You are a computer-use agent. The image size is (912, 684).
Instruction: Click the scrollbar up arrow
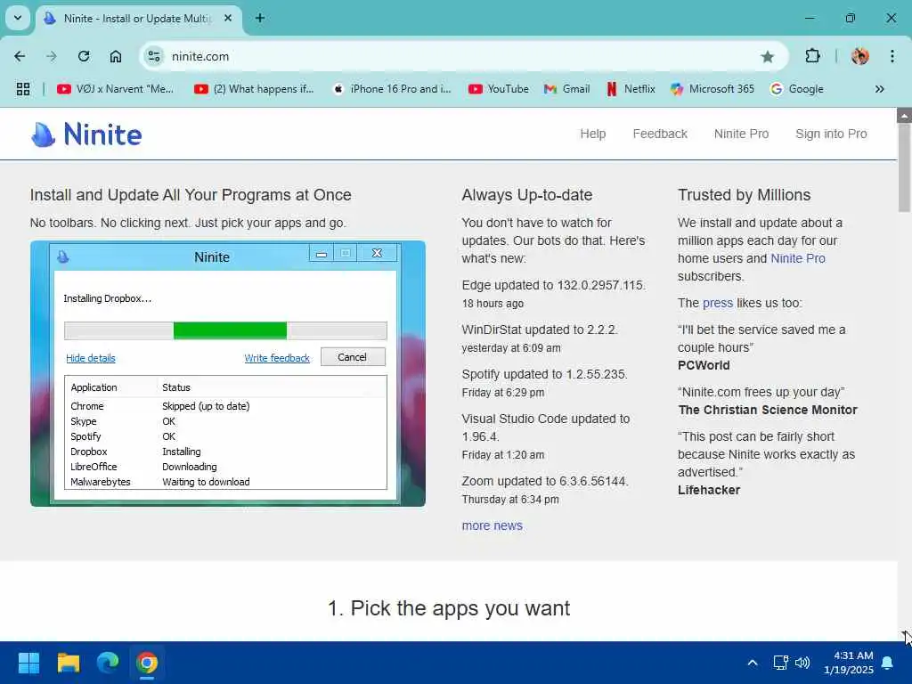(x=905, y=115)
